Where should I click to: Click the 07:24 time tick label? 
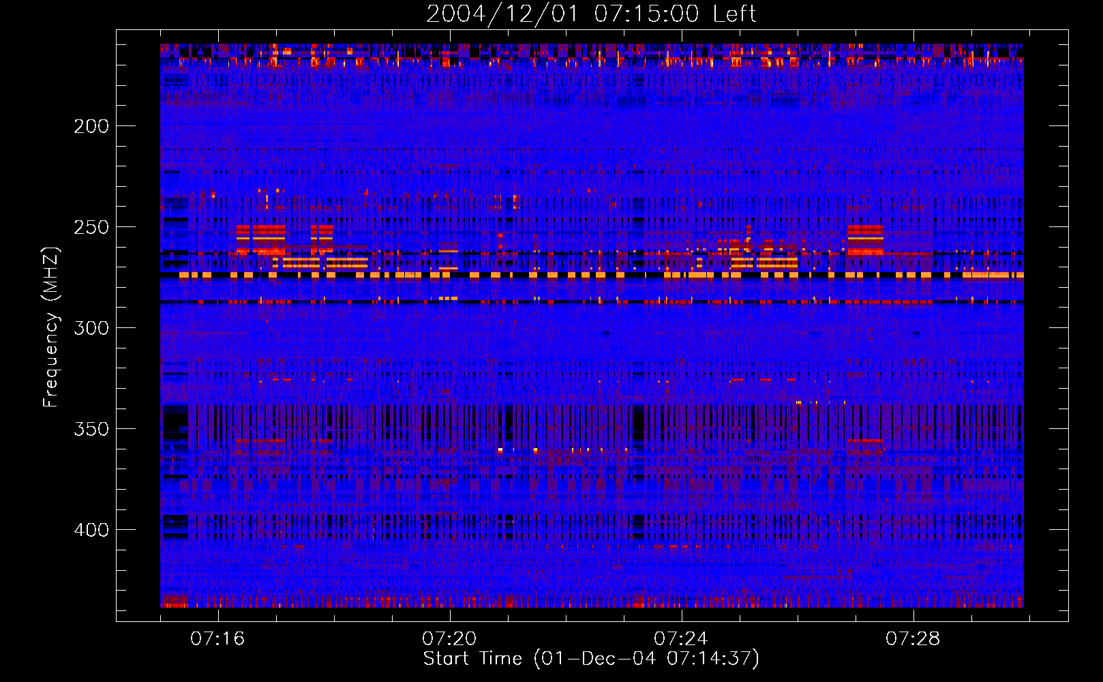[681, 639]
